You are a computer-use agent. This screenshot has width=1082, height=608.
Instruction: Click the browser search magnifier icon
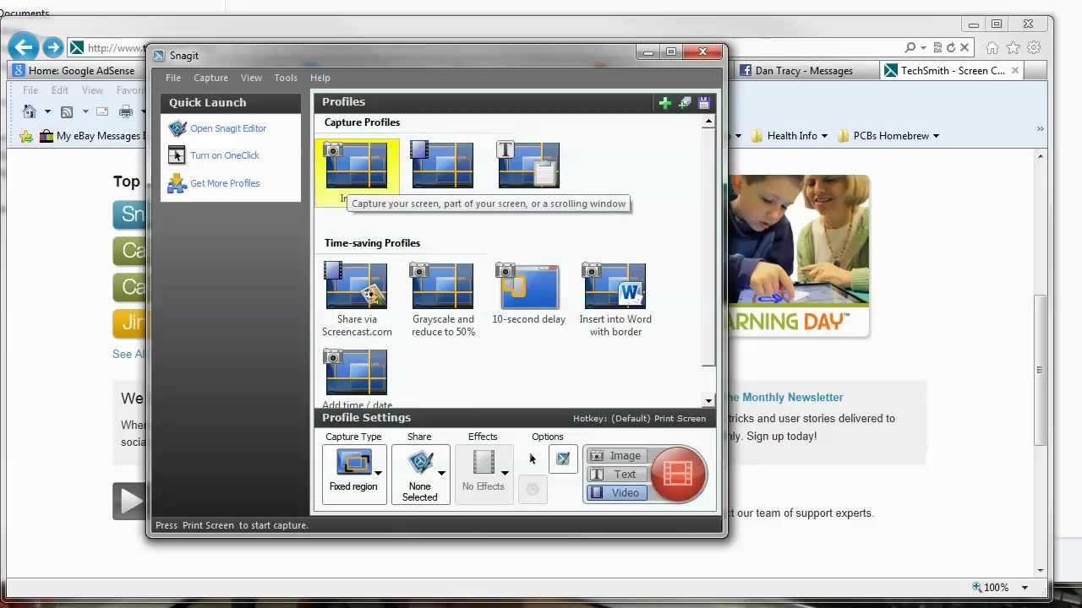click(910, 48)
